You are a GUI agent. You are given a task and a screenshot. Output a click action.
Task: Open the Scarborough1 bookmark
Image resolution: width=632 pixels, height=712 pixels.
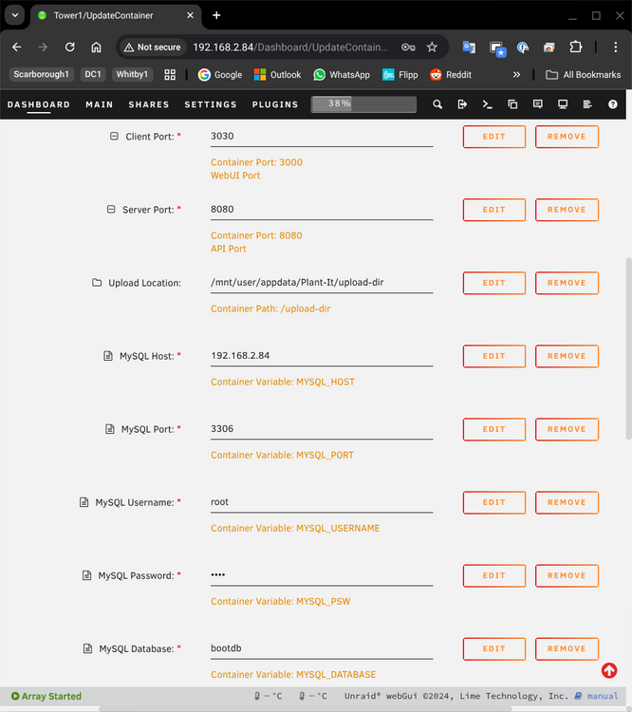pos(42,74)
